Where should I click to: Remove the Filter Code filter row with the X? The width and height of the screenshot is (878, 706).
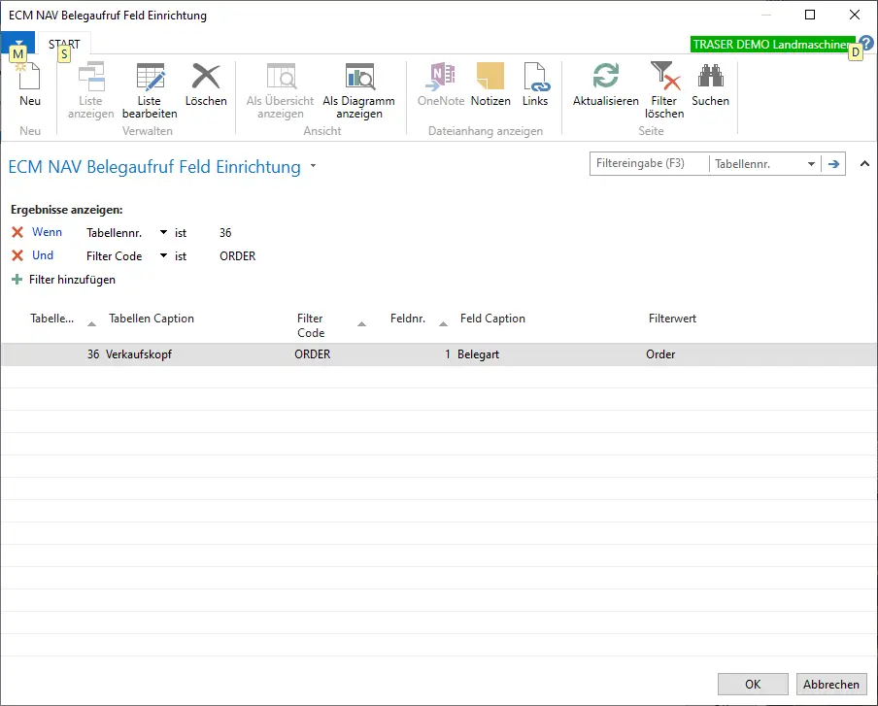click(x=17, y=256)
